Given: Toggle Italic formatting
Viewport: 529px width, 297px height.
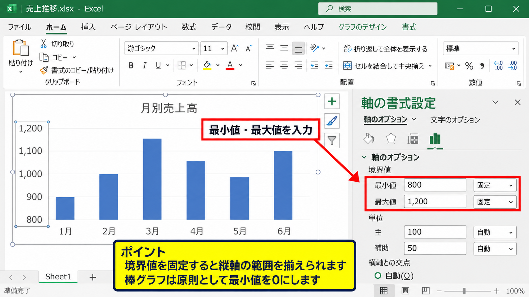Looking at the screenshot, I should [x=145, y=65].
